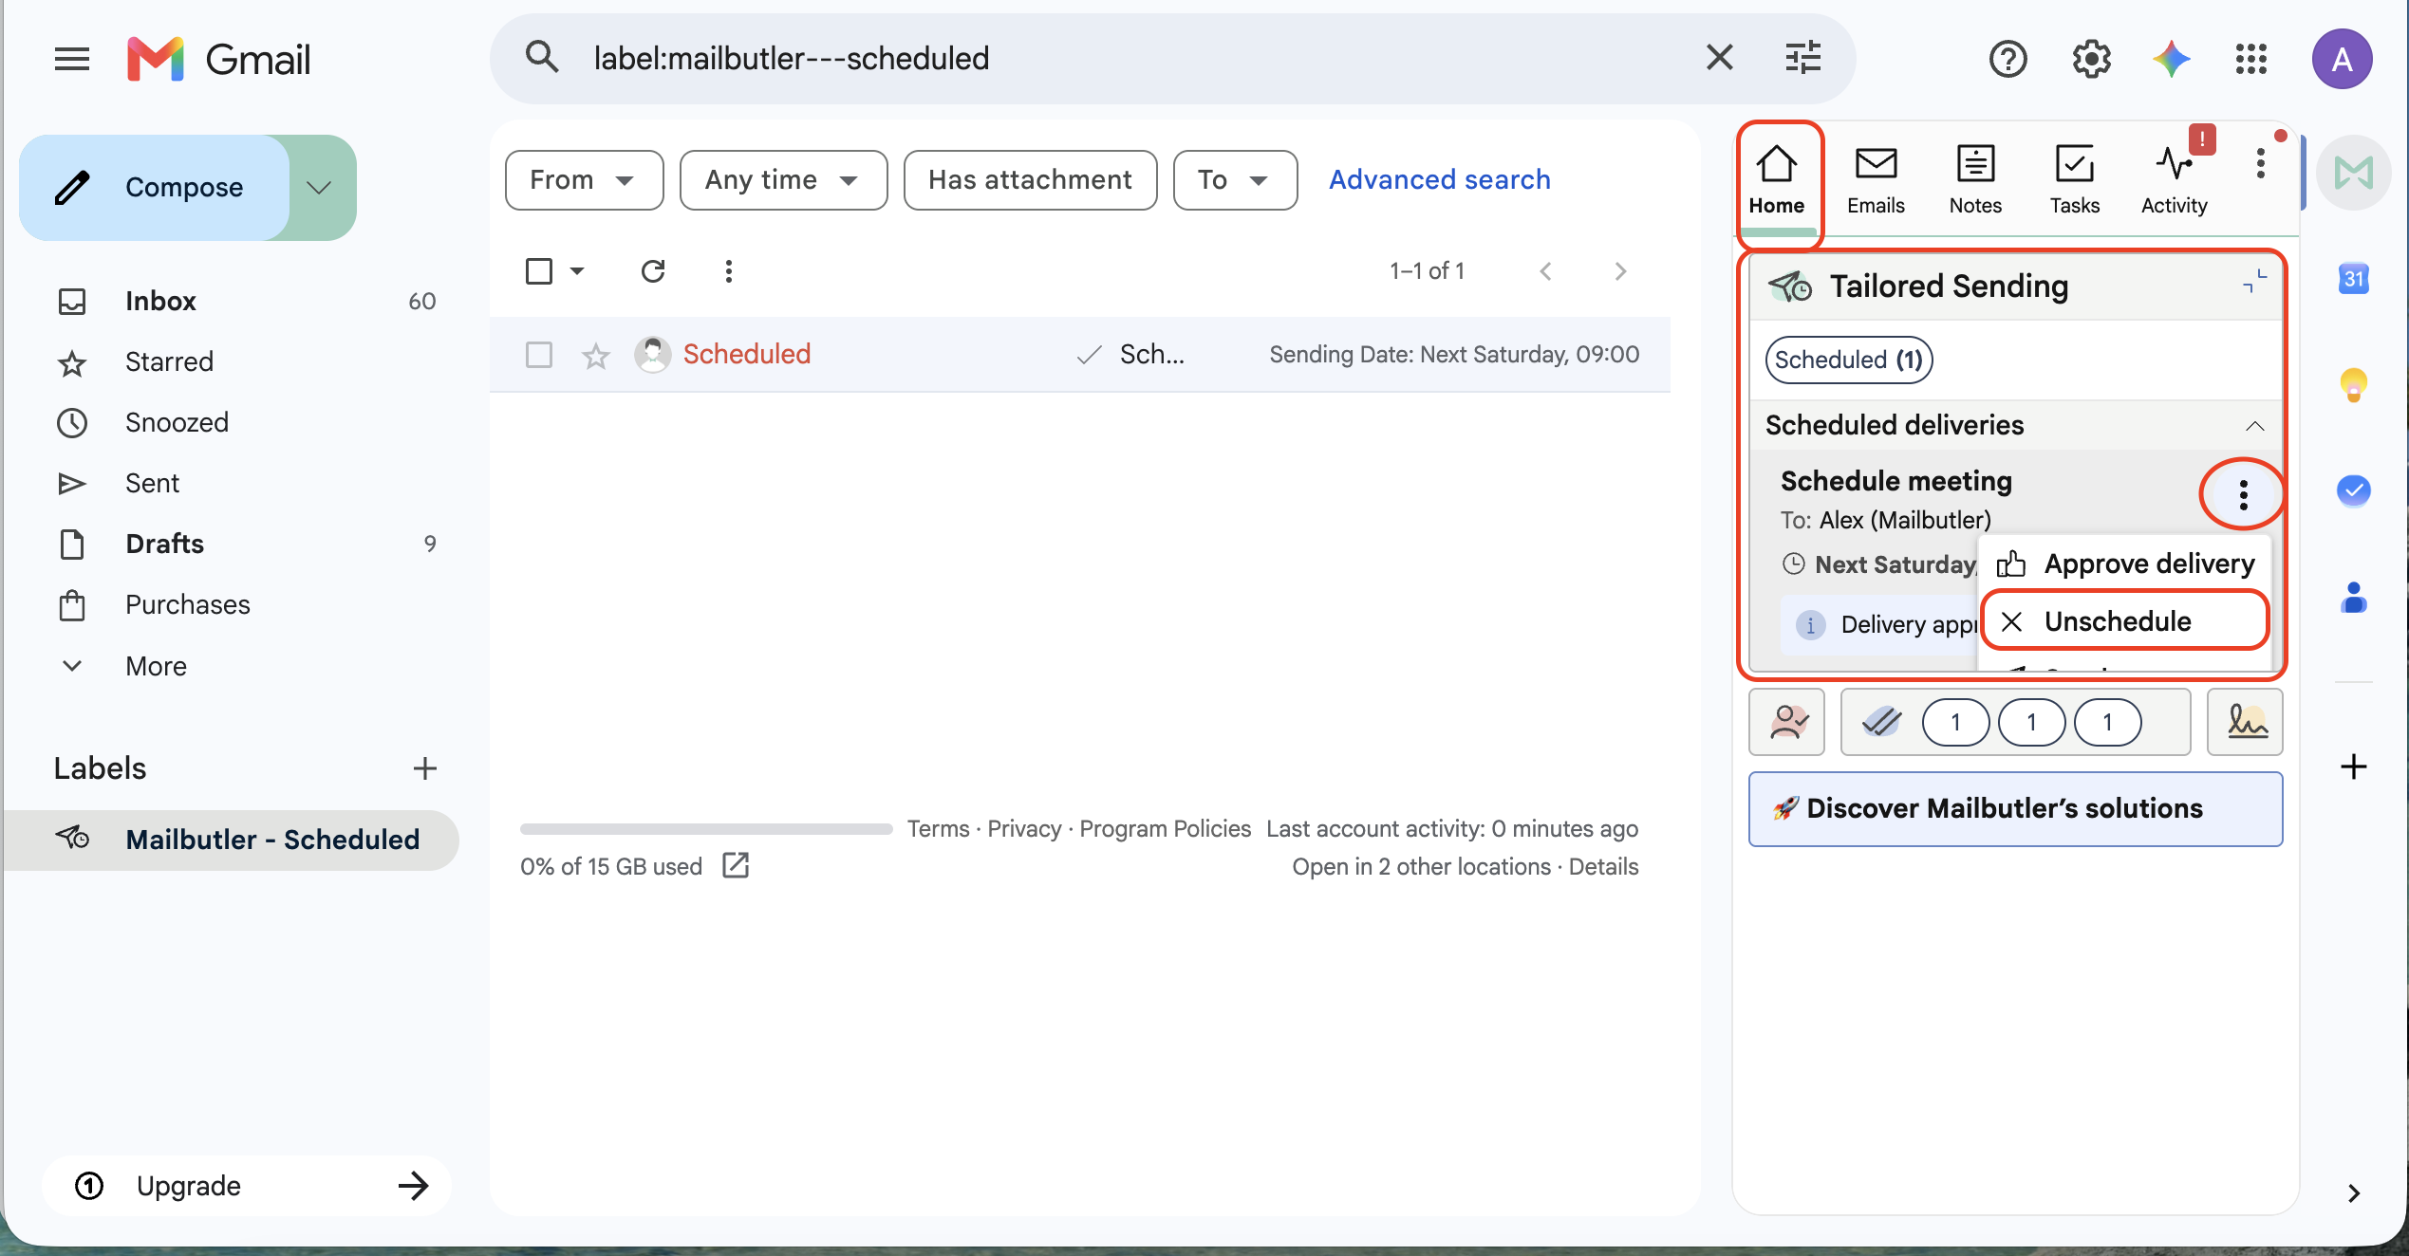Switch to Mailbutler Tasks tab
Image resolution: width=2409 pixels, height=1256 pixels.
pos(2074,180)
